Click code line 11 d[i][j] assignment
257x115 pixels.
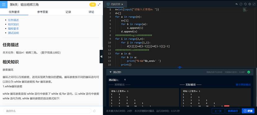148,46
